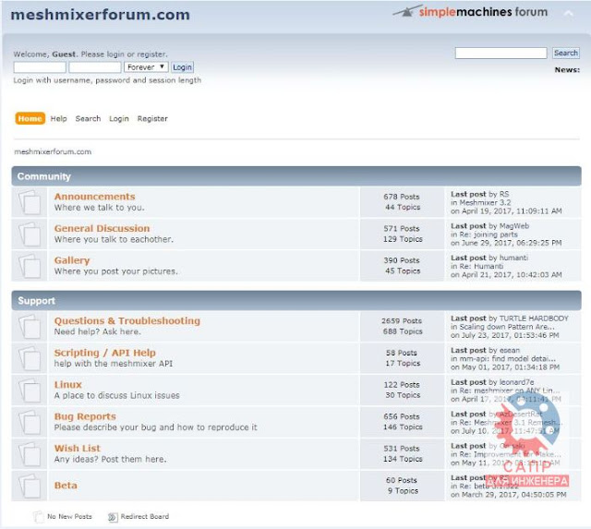Click the Beta board status icon

pos(30,486)
